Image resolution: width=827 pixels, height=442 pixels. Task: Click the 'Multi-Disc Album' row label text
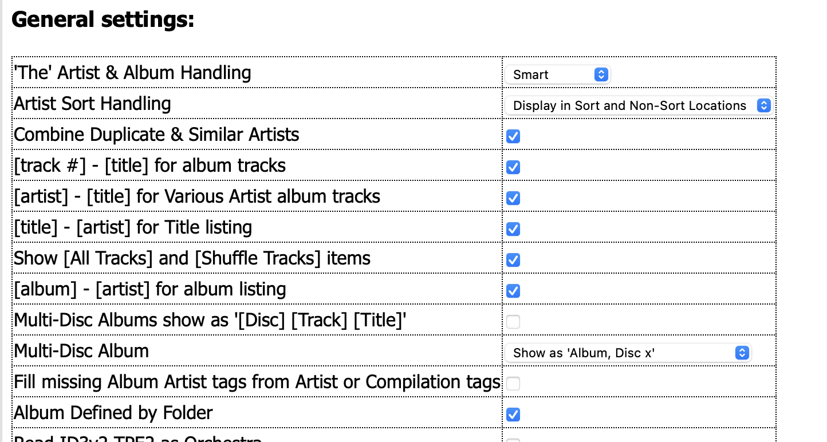[81, 351]
